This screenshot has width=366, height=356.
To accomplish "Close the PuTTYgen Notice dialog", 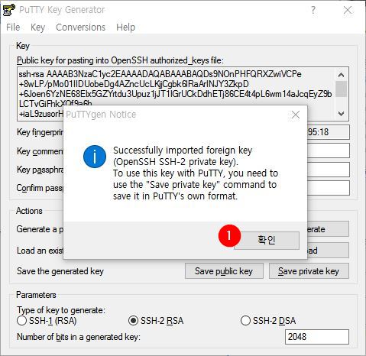I will (x=296, y=115).
